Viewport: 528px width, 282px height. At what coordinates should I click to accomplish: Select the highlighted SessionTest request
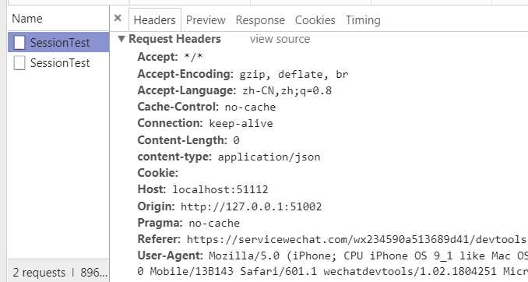click(58, 42)
